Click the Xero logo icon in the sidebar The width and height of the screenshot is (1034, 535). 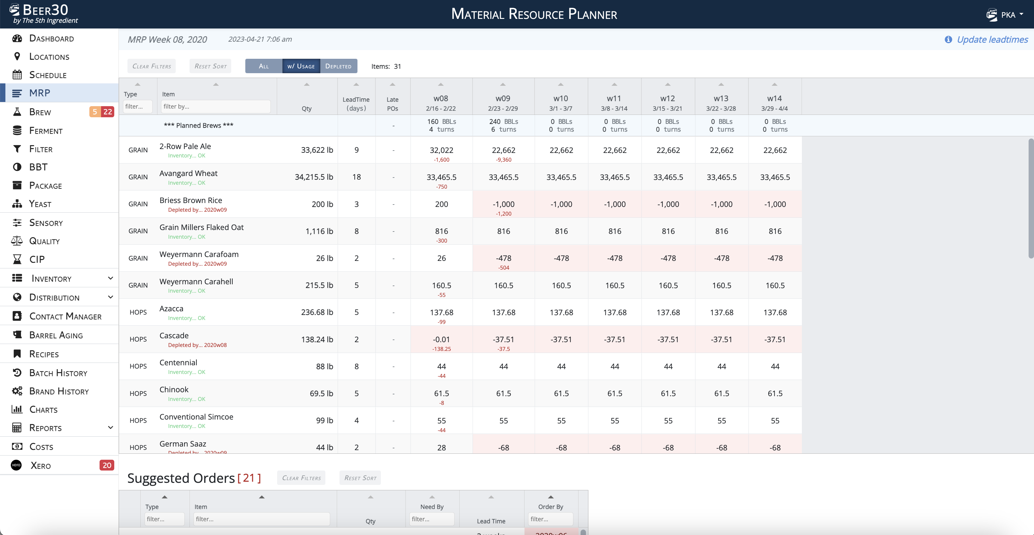(16, 465)
